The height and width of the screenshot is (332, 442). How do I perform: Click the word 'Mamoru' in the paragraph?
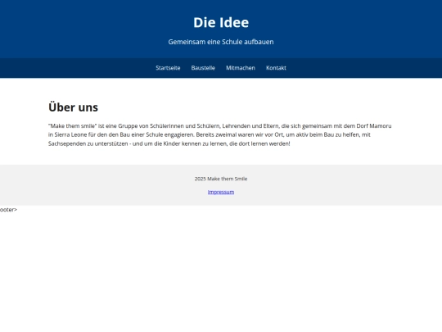381,126
